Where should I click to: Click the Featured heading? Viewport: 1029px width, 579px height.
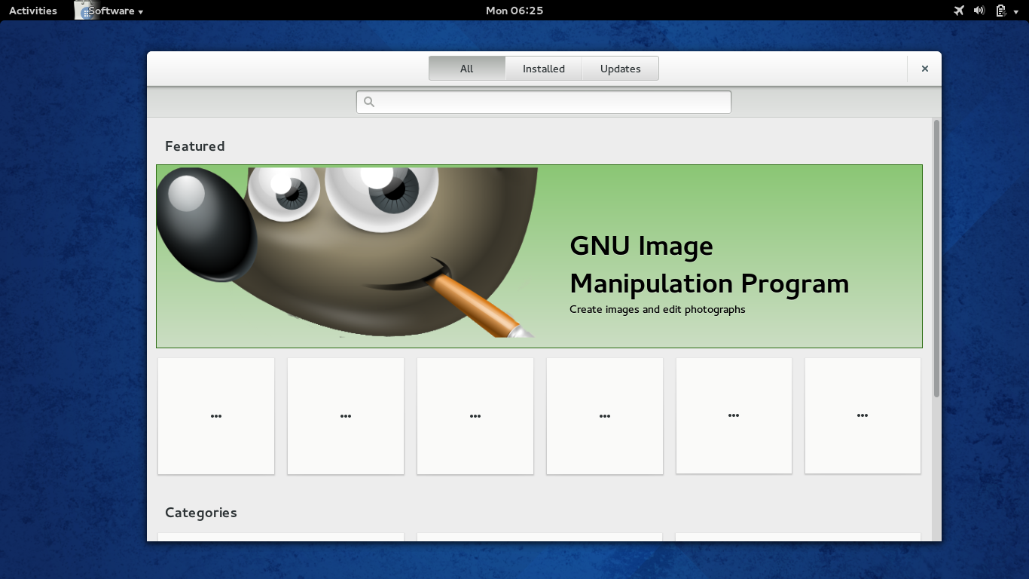[195, 146]
